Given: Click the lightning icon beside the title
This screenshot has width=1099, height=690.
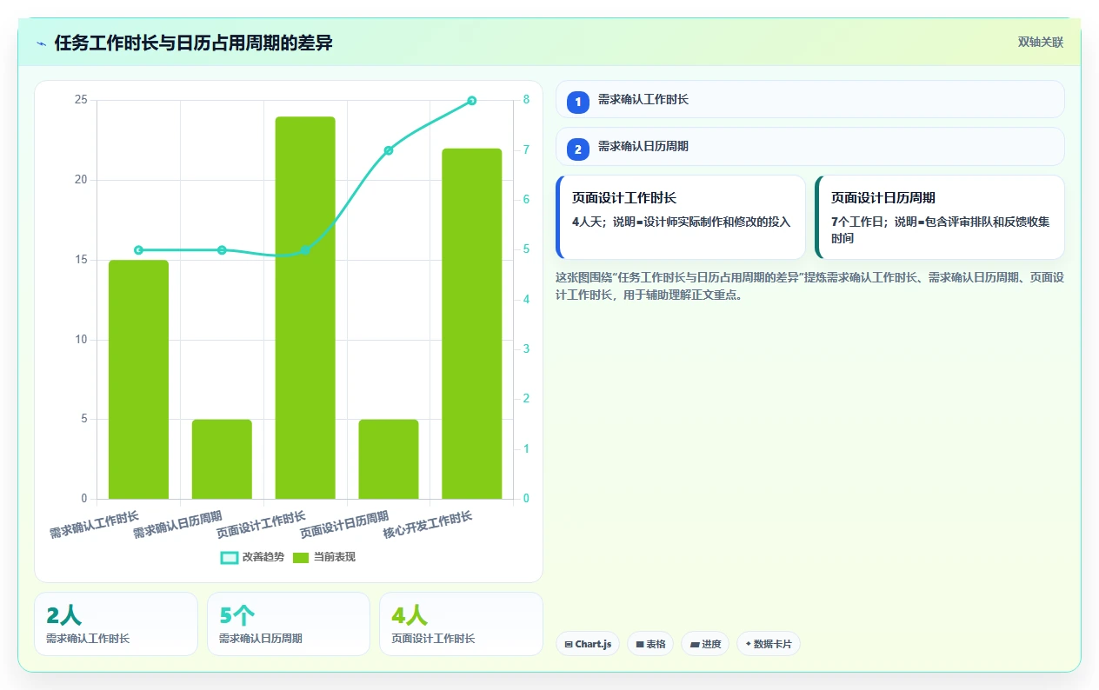Looking at the screenshot, I should 41,43.
